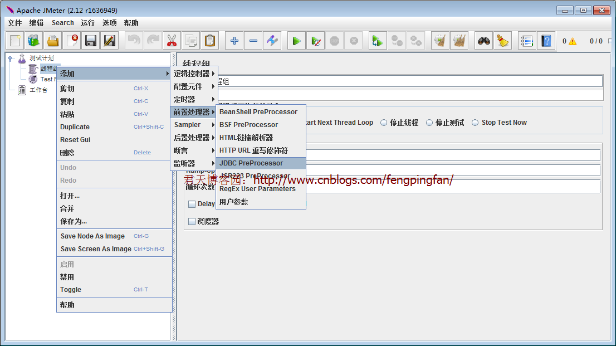Click the warning triangle error counter

click(572, 41)
